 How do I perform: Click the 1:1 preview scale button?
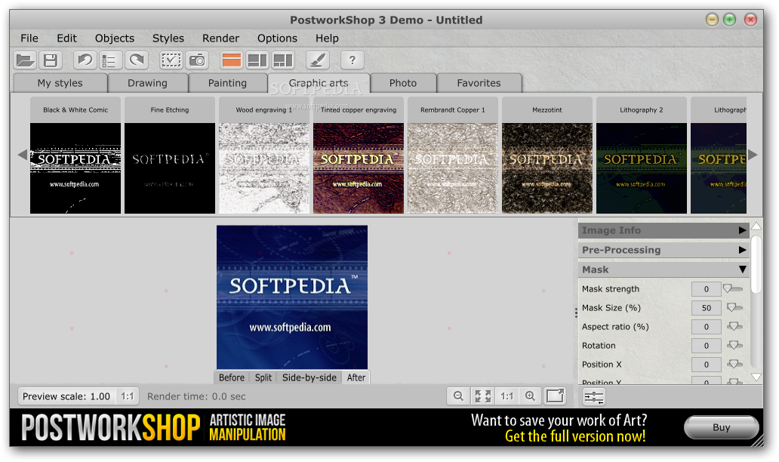click(x=127, y=396)
